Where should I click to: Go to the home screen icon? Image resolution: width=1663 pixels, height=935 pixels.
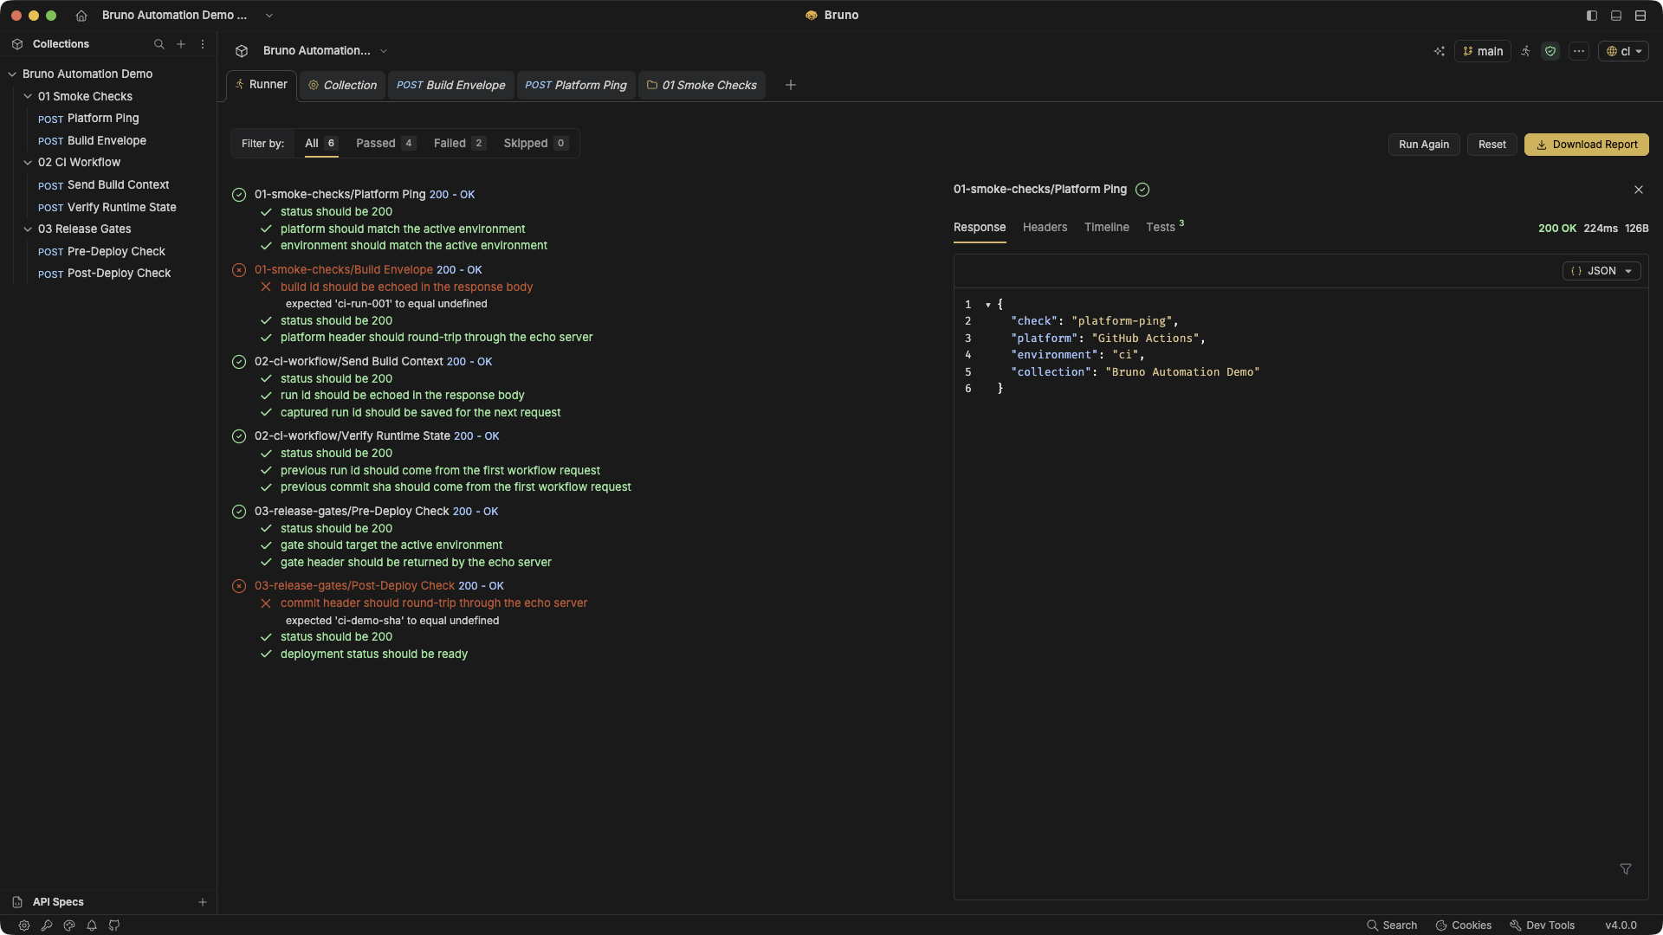tap(81, 16)
